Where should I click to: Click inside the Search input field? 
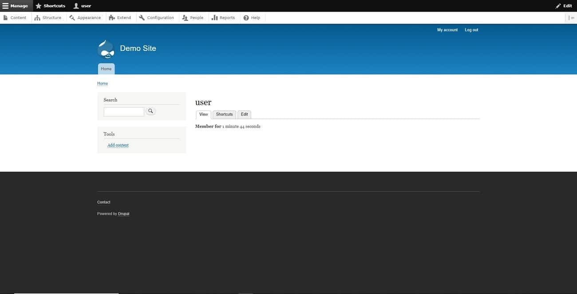[124, 111]
